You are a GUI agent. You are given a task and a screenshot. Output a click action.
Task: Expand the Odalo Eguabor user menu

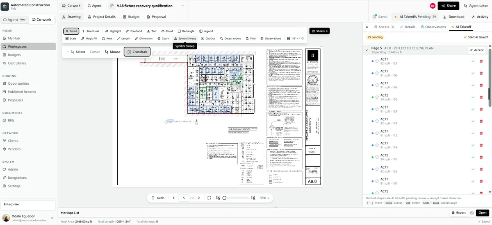pos(52,218)
